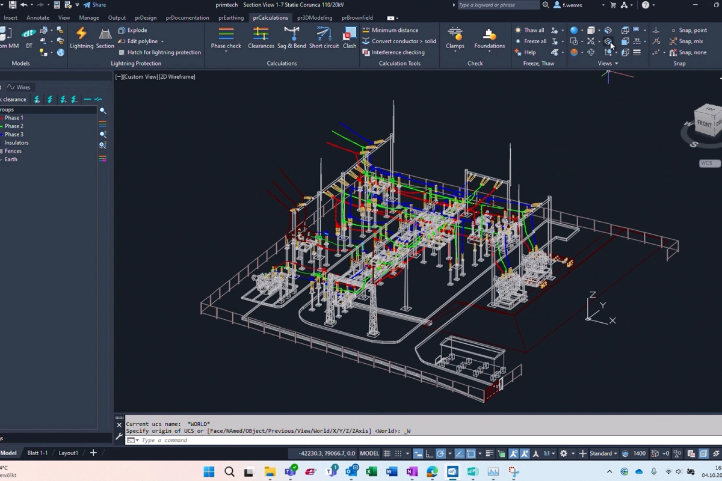722x481 pixels.
Task: Switch to the prEarthing ribbon tab
Action: click(231, 17)
